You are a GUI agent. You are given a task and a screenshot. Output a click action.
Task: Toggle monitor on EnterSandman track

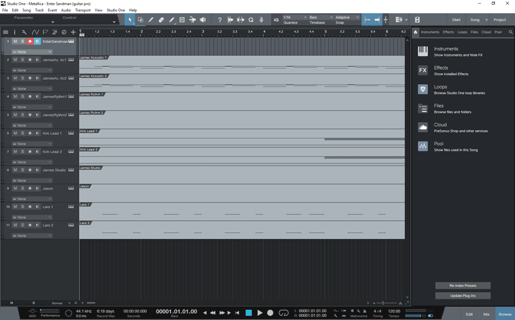pyautogui.click(x=37, y=41)
